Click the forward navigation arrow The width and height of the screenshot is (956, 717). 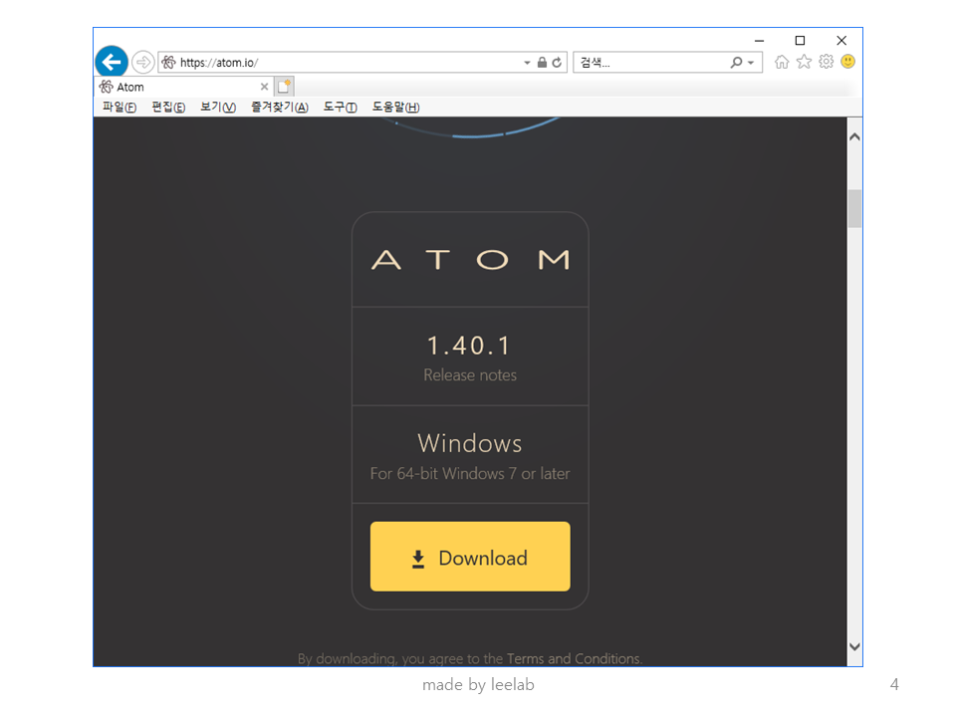click(142, 62)
